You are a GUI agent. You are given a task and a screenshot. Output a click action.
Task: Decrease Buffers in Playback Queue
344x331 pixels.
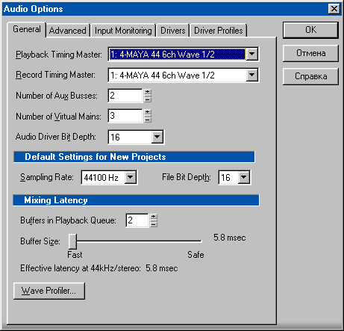pyautogui.click(x=154, y=224)
